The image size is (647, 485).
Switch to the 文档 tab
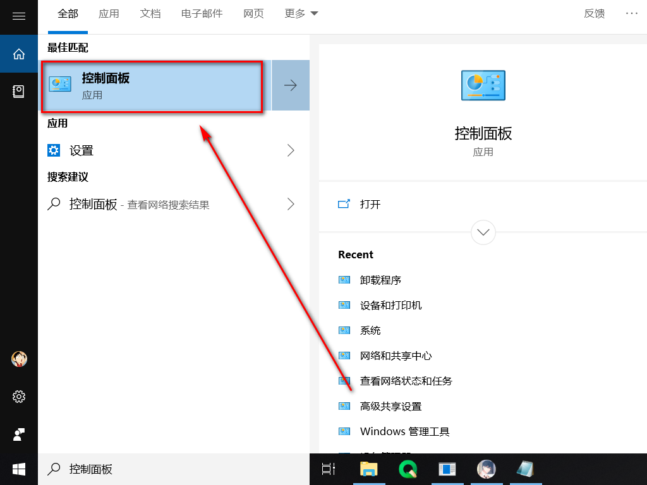150,13
